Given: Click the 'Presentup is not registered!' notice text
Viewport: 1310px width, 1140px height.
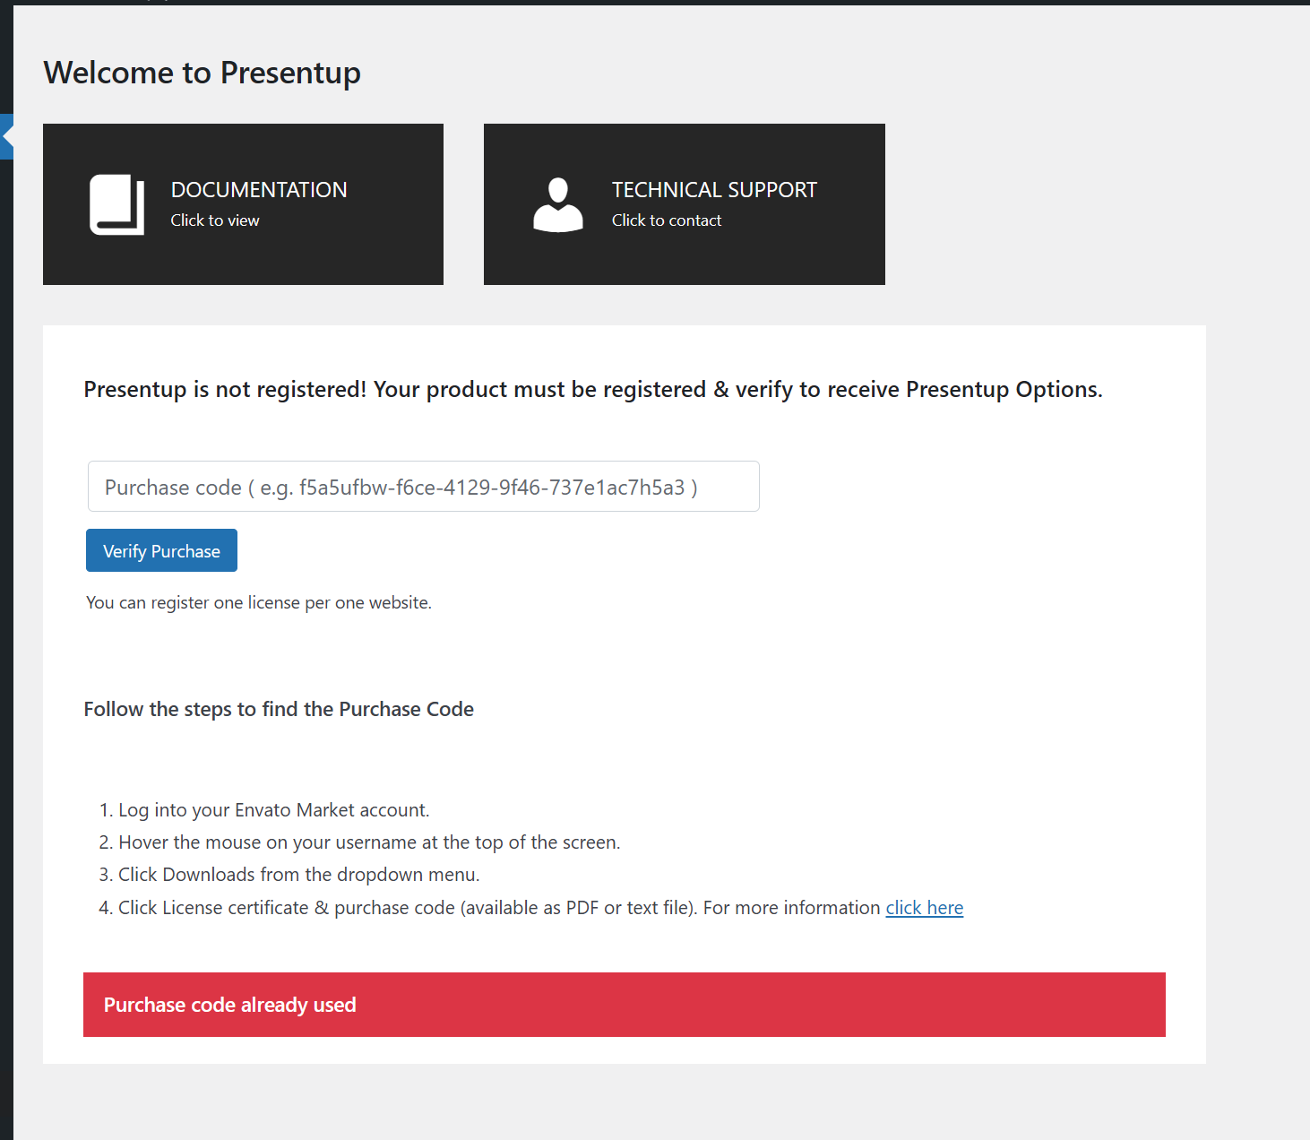Looking at the screenshot, I should (x=592, y=390).
